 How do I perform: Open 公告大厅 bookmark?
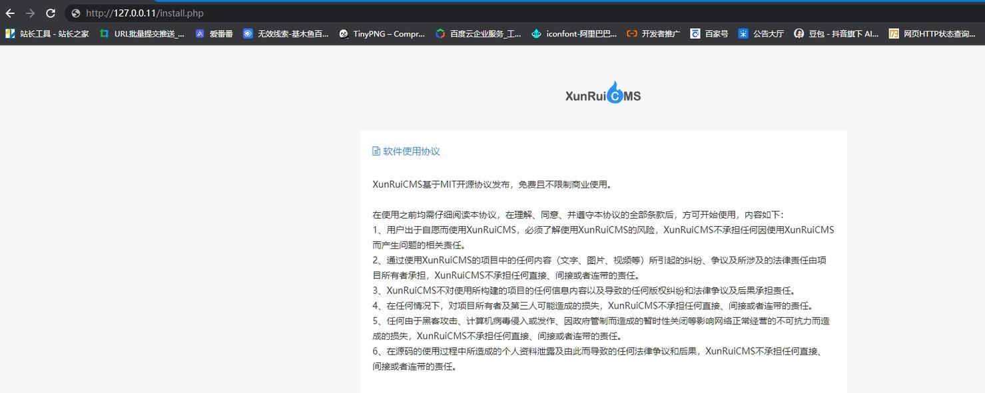point(761,33)
